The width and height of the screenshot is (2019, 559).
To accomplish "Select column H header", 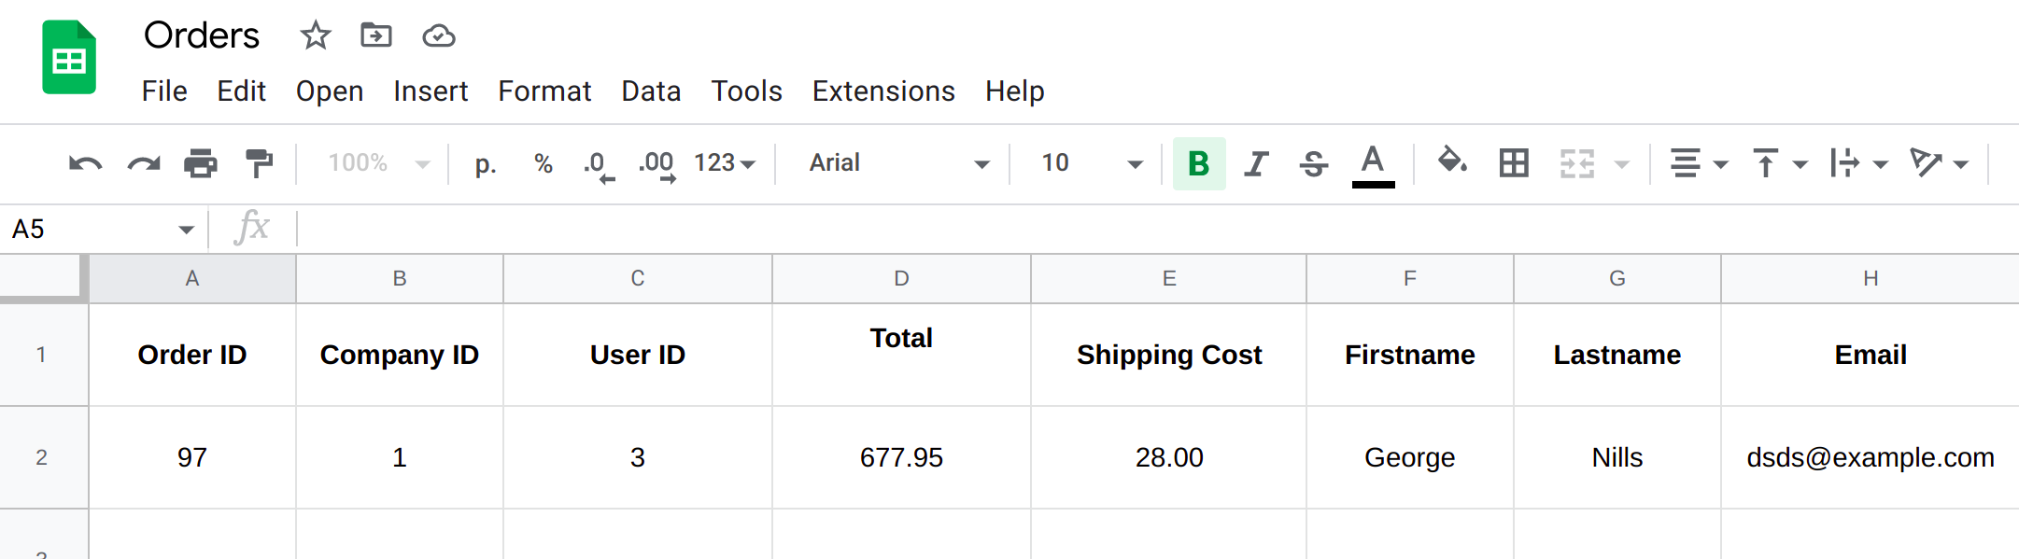I will (1871, 279).
